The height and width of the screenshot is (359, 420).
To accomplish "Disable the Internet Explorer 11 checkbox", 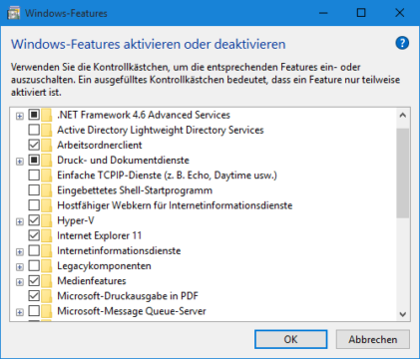I will (34, 235).
